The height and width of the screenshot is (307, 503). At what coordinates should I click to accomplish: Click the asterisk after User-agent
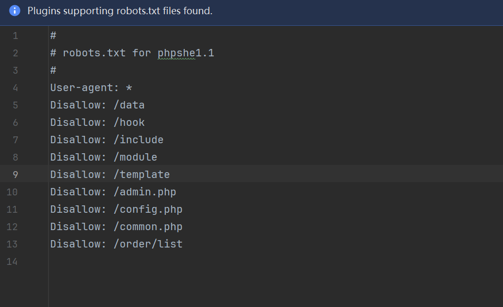click(x=129, y=88)
